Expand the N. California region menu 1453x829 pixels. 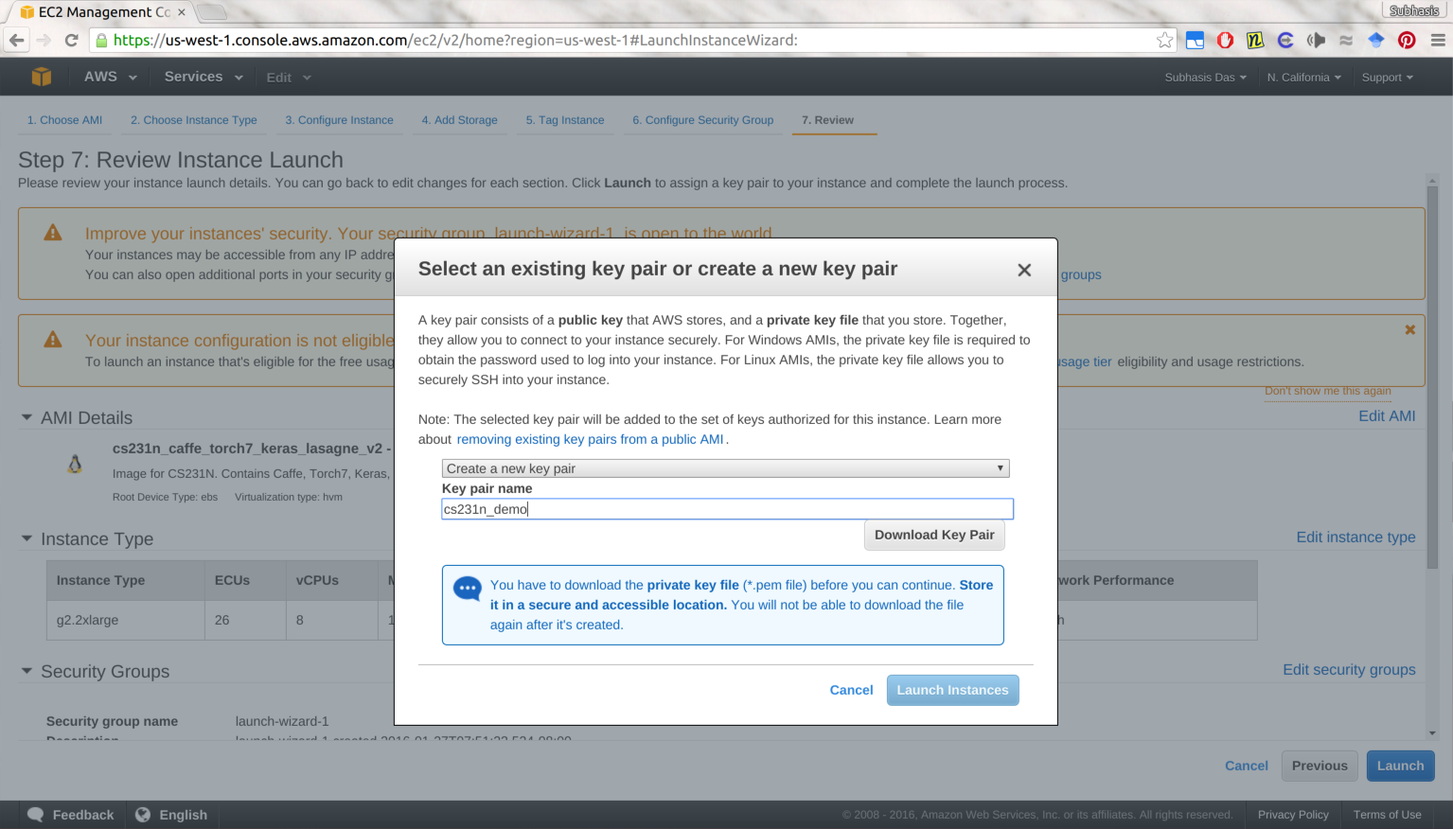pyautogui.click(x=1303, y=78)
